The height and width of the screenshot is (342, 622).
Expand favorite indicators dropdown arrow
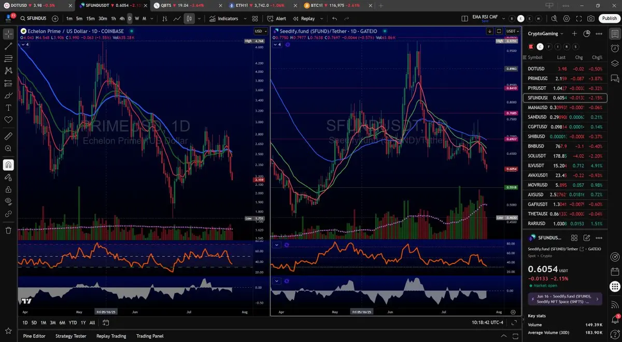pos(245,19)
